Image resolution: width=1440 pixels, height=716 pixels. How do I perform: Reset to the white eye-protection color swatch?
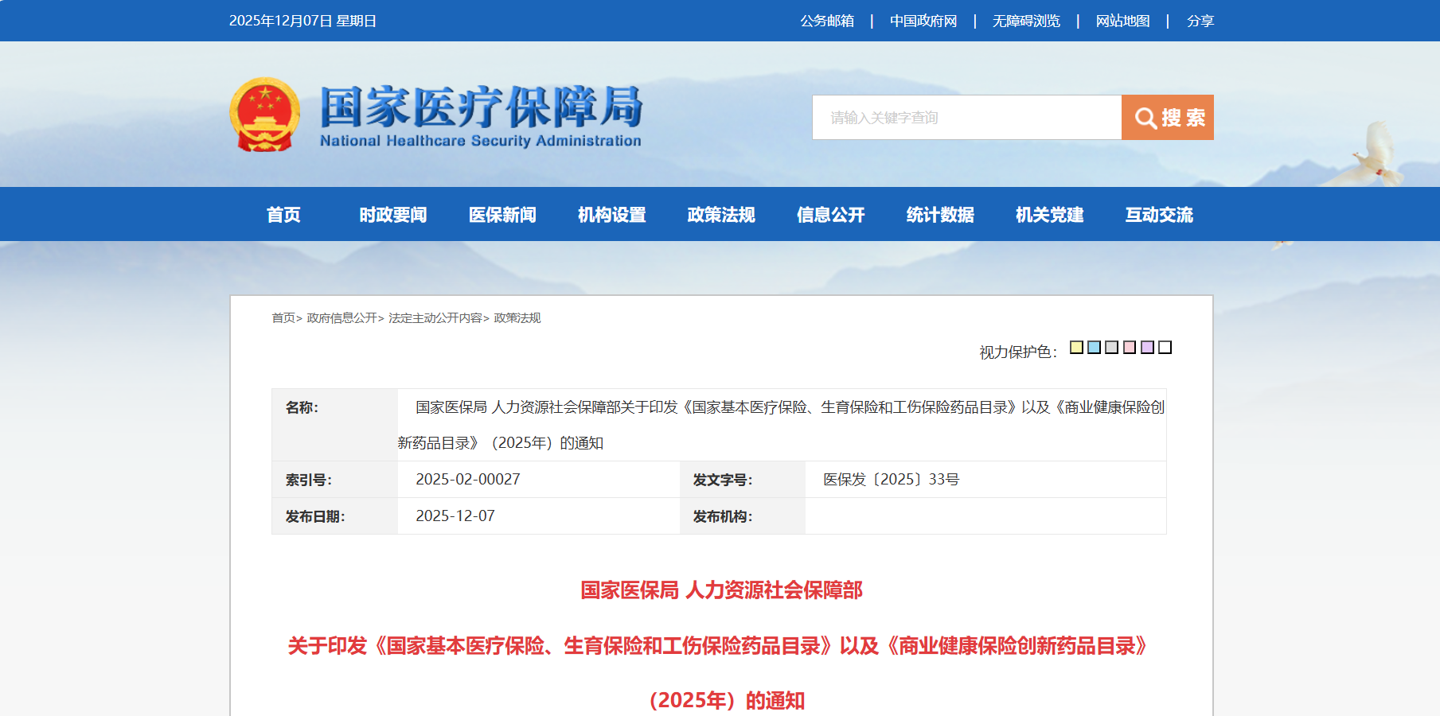[x=1165, y=348]
